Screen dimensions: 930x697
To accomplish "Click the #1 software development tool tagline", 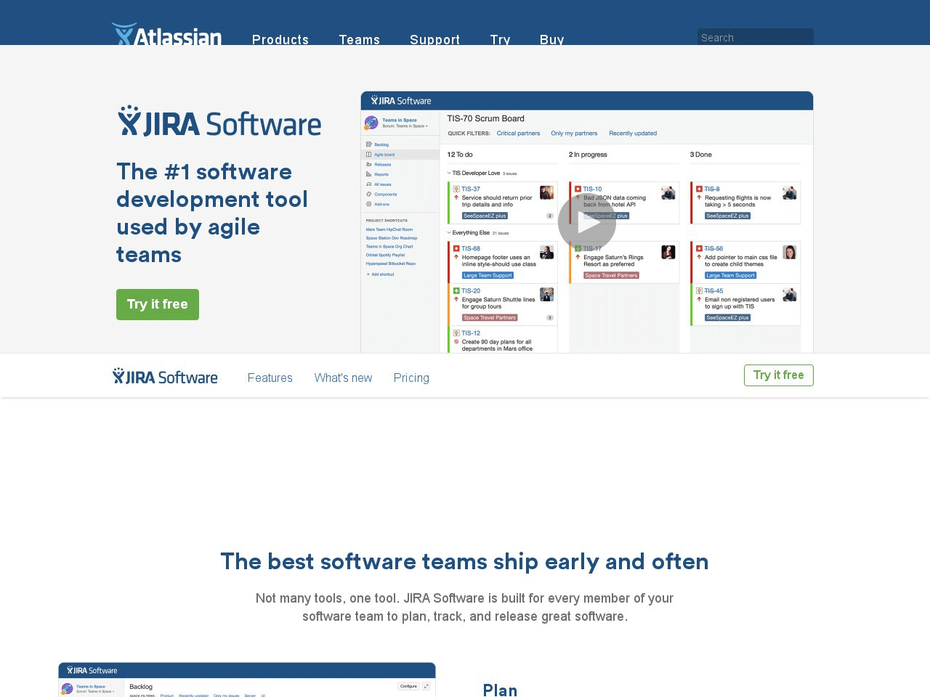I will 212,213.
